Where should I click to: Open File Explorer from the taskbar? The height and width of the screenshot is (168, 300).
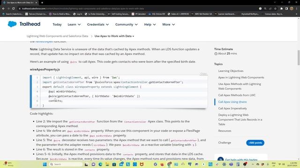click(107, 164)
